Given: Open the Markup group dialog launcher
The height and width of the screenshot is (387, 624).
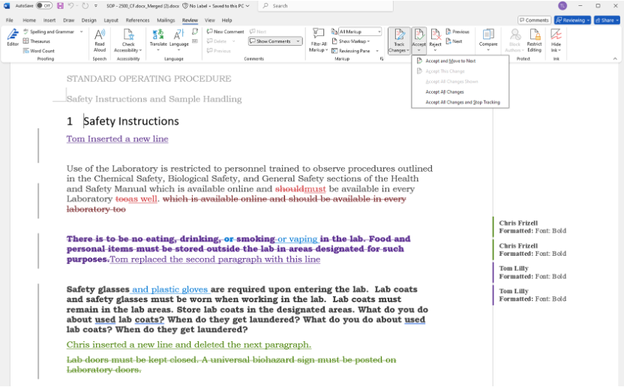Looking at the screenshot, I should [x=382, y=58].
